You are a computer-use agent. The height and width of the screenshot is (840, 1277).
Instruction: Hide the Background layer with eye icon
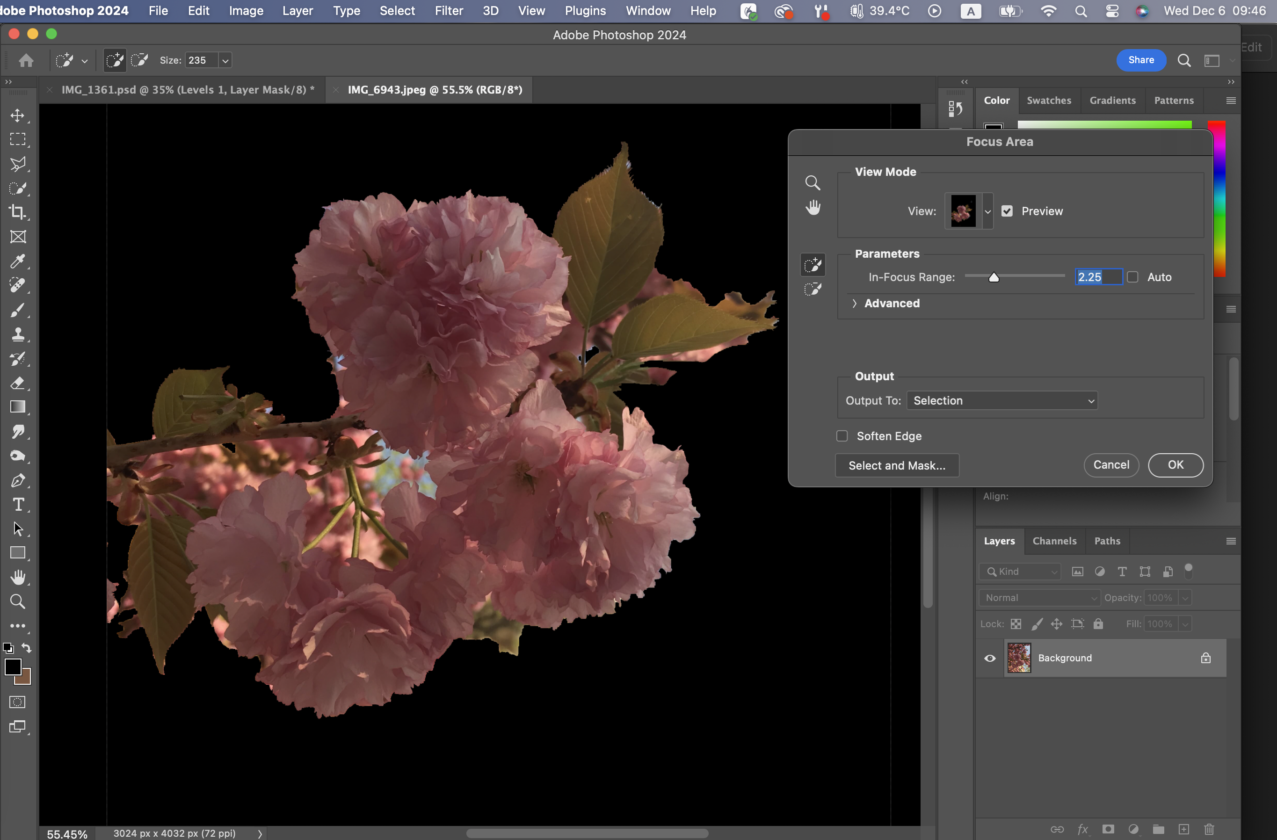(990, 658)
